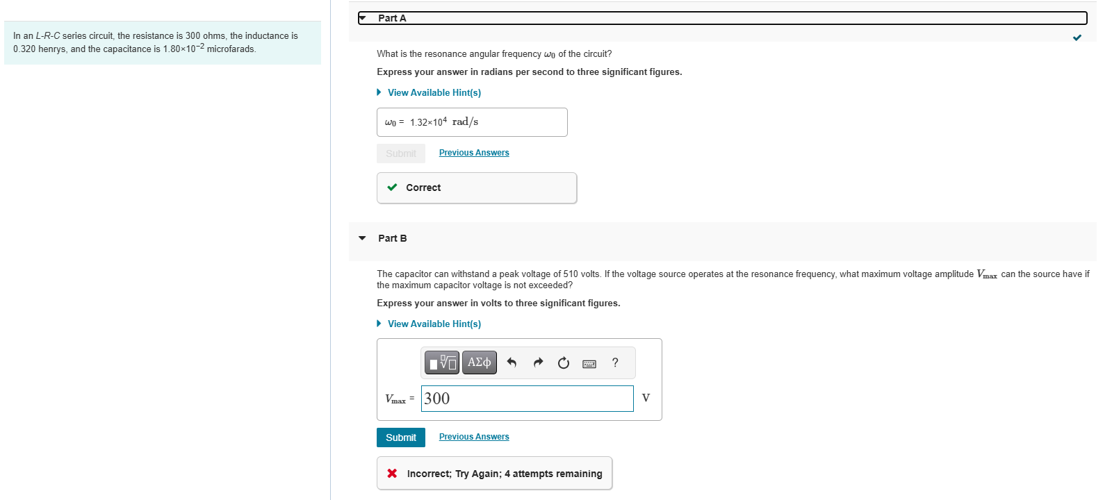
Task: Expand View Available Hint(s) in Part A
Action: pyautogui.click(x=434, y=92)
